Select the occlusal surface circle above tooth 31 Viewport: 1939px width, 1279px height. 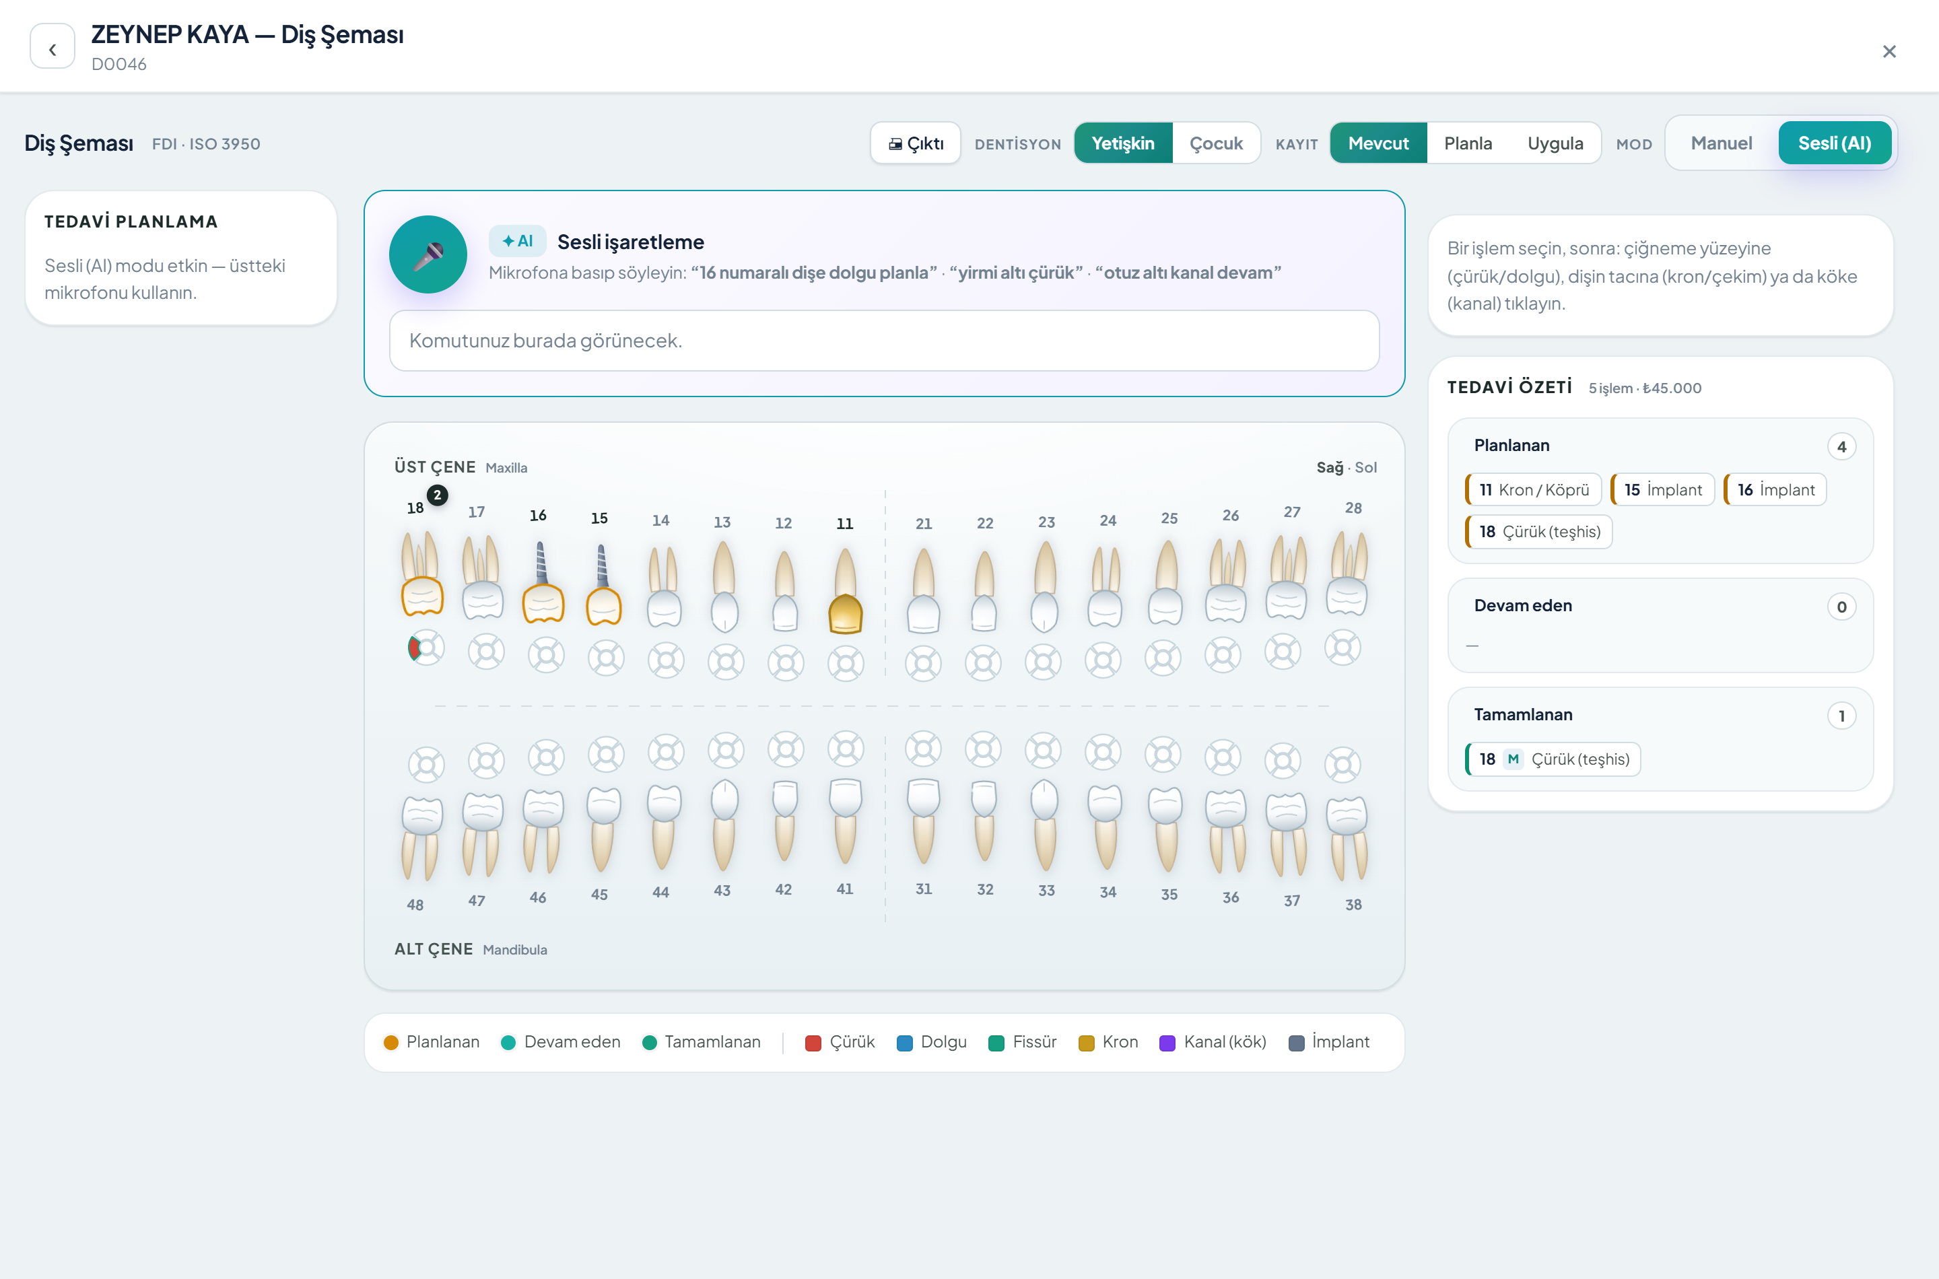click(x=924, y=749)
